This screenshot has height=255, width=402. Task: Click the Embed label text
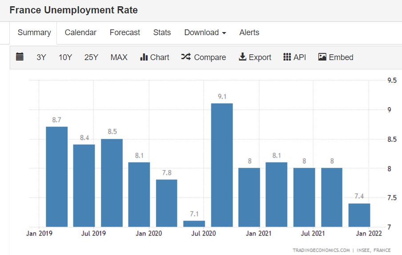coord(341,57)
